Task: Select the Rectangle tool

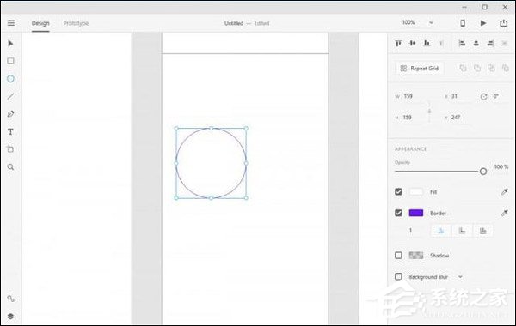Action: (10, 61)
